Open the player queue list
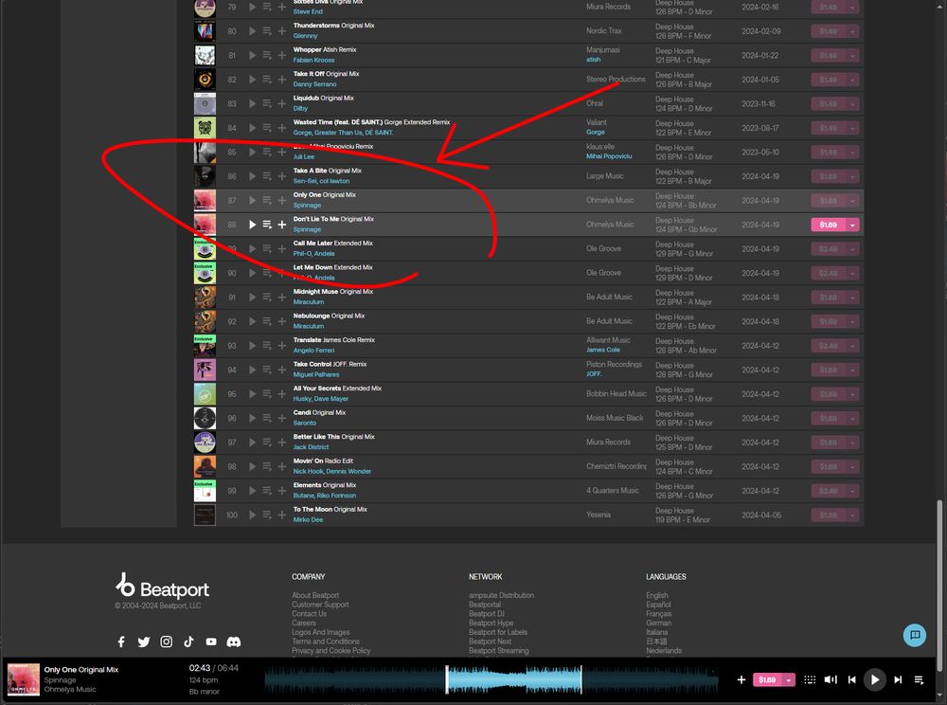Image resolution: width=947 pixels, height=705 pixels. 919,679
